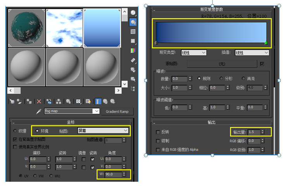Click the Sample Type sphere icon

point(133,13)
